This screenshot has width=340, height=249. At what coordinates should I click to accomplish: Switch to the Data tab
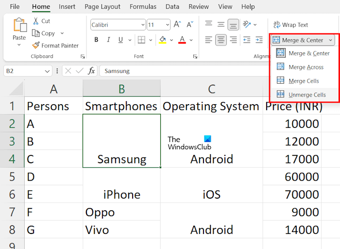172,7
